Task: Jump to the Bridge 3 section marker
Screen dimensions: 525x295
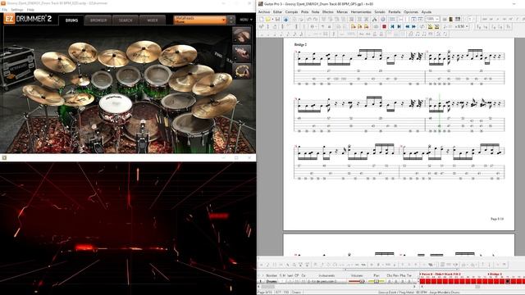Action: 495,274
